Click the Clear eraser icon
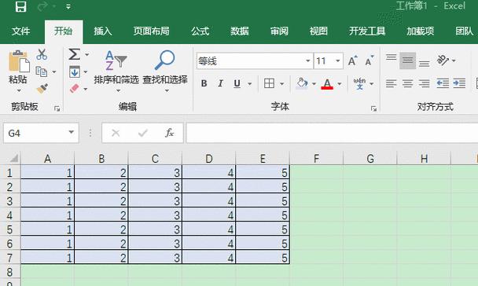This screenshot has height=286, width=478. click(x=75, y=89)
